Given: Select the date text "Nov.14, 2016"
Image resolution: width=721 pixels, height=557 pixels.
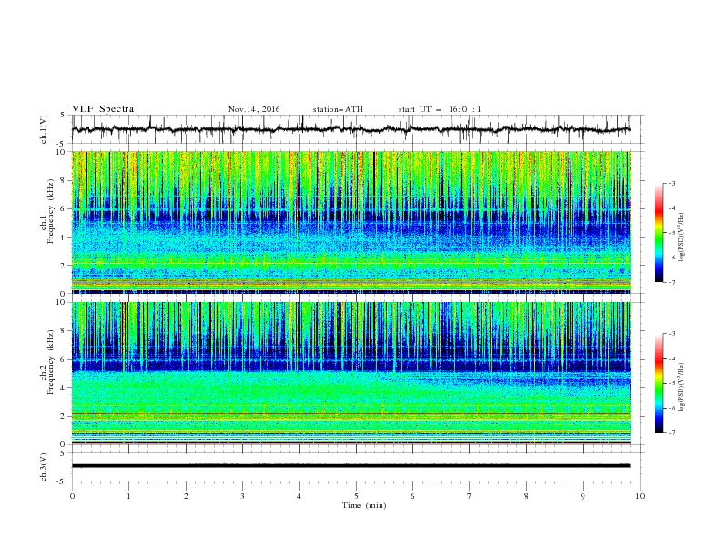Looking at the screenshot, I should (254, 109).
